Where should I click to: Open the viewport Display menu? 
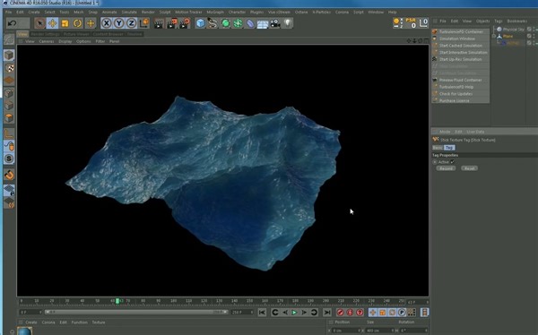(x=65, y=41)
